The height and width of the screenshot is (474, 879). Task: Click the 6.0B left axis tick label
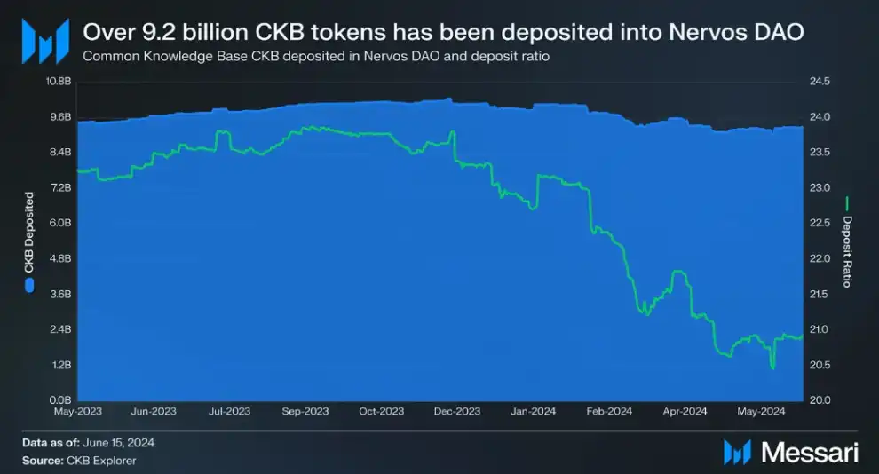pyautogui.click(x=59, y=223)
